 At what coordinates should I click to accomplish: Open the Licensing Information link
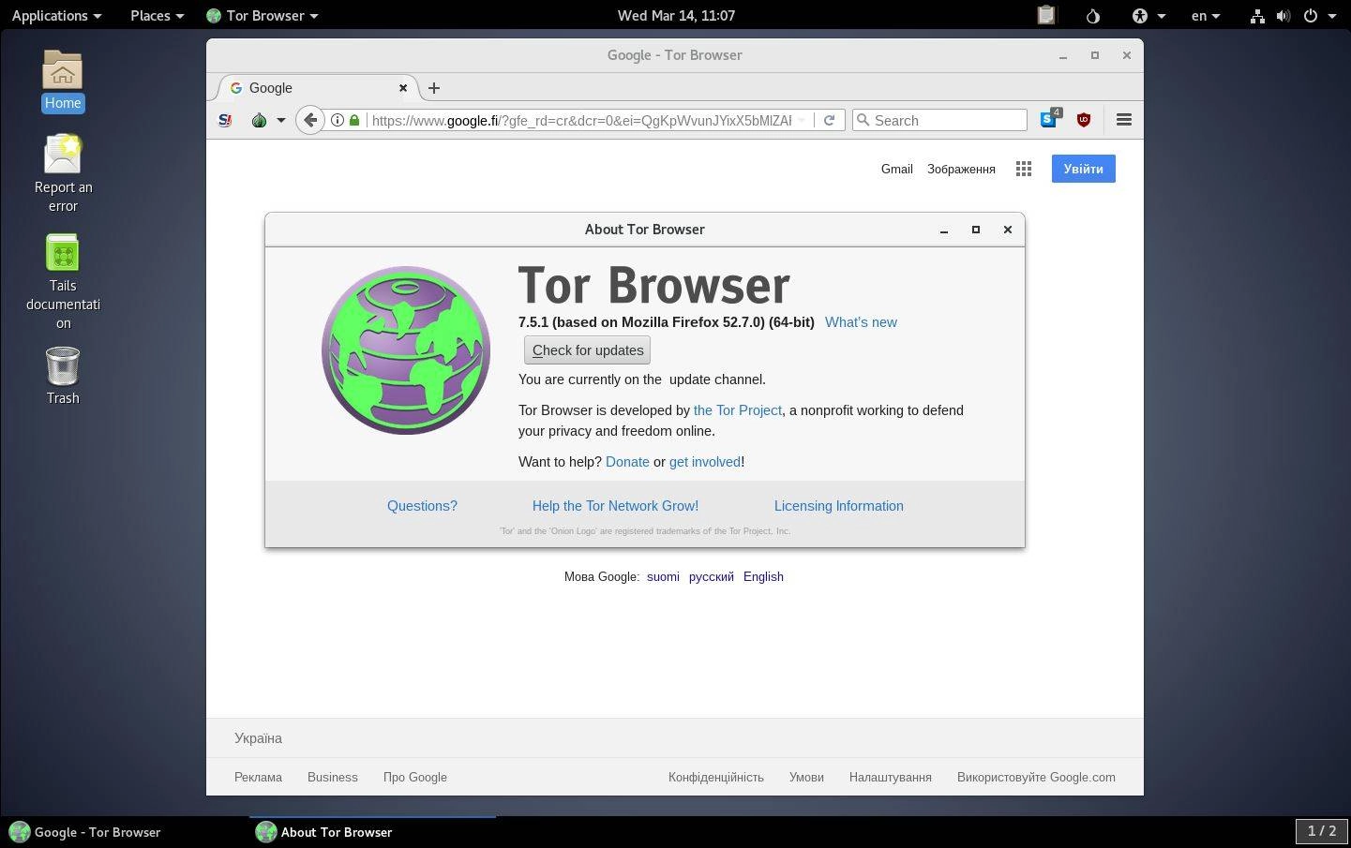coord(839,506)
